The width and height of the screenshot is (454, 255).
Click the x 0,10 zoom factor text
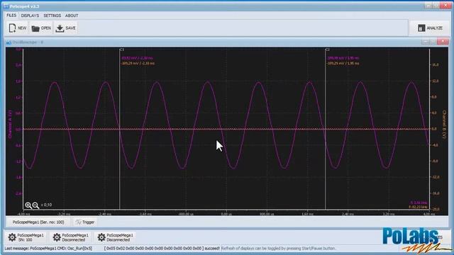click(46, 205)
